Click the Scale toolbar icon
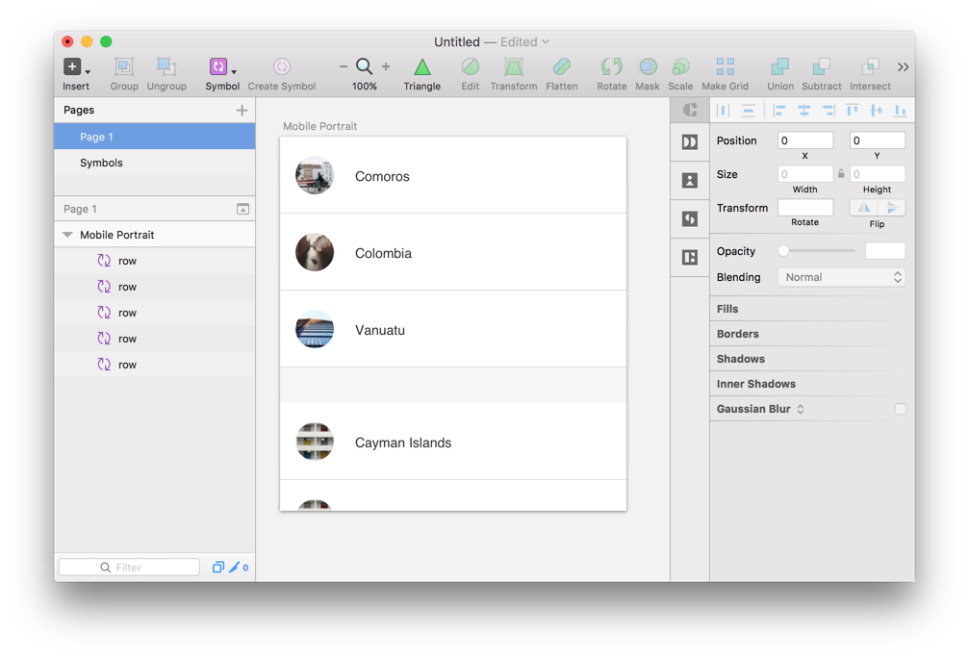 click(x=680, y=66)
